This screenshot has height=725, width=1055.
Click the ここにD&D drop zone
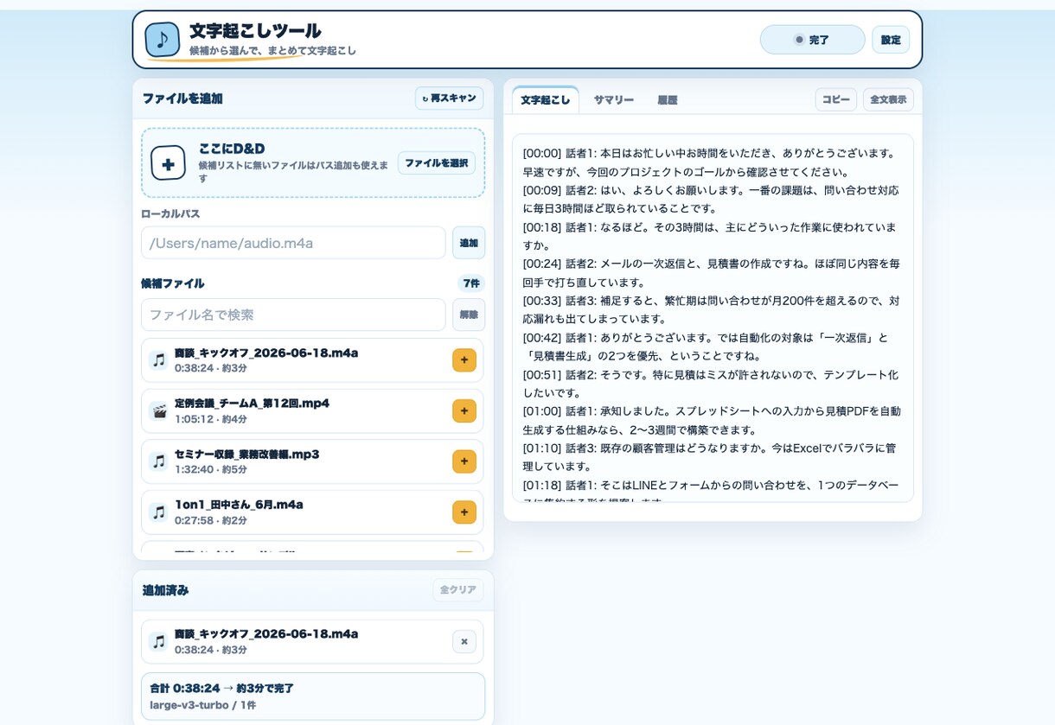pos(313,162)
